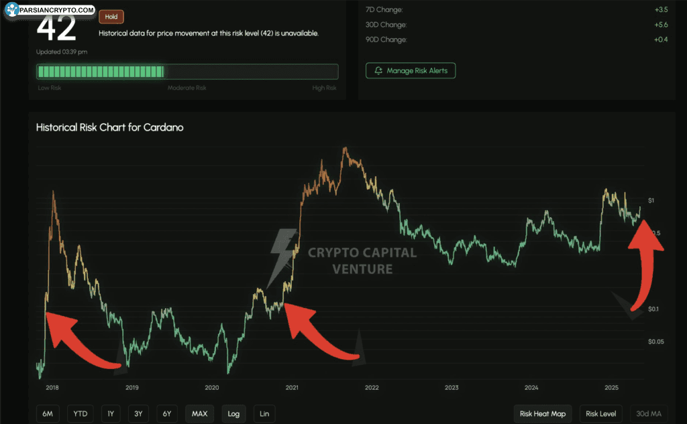Select the 6Y time range
Viewport: 687px width, 424px height.
click(167, 414)
